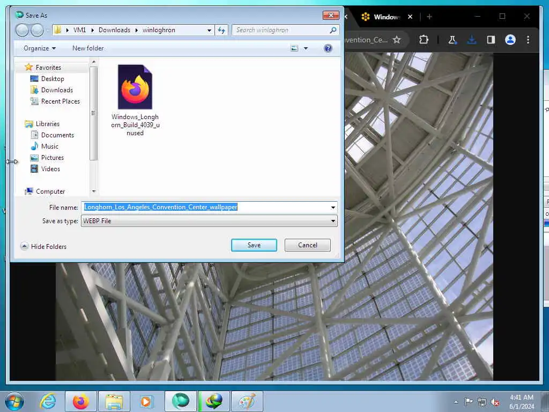
Task: Click the refresh icon beside the address bar
Action: [x=221, y=30]
